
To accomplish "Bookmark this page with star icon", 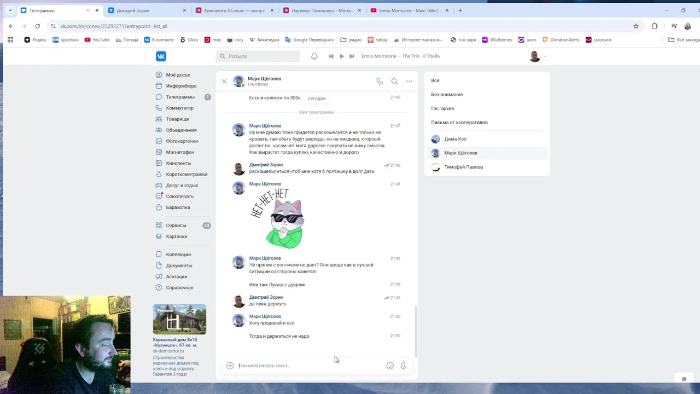I will tap(636, 26).
